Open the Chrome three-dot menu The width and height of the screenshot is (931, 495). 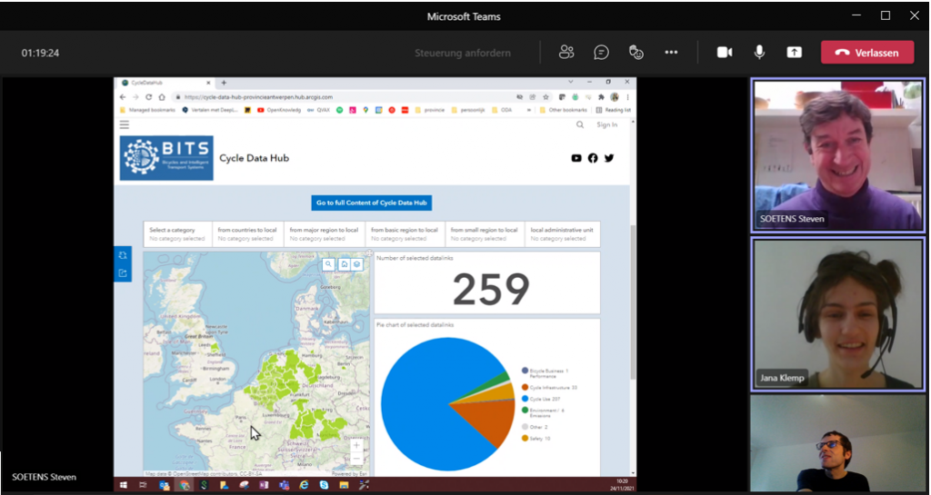point(627,96)
